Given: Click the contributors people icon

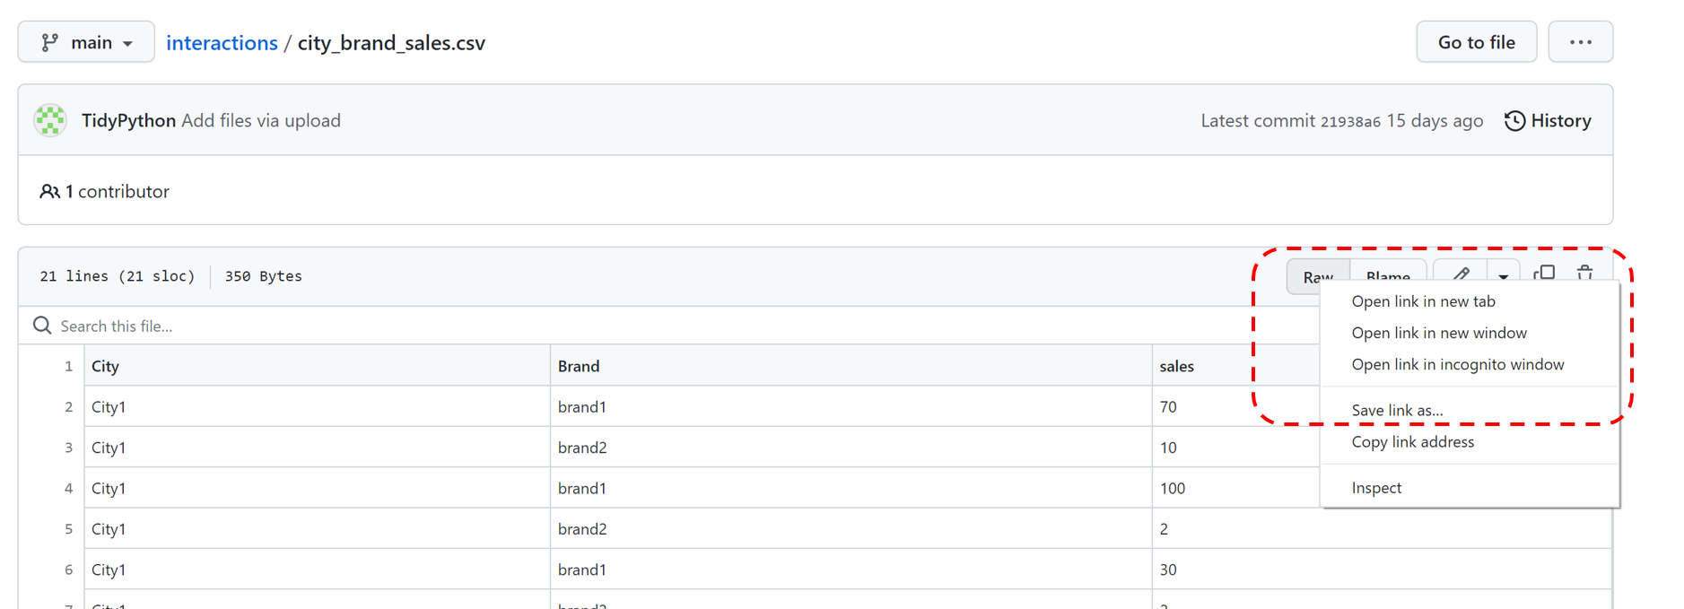Looking at the screenshot, I should tap(49, 191).
